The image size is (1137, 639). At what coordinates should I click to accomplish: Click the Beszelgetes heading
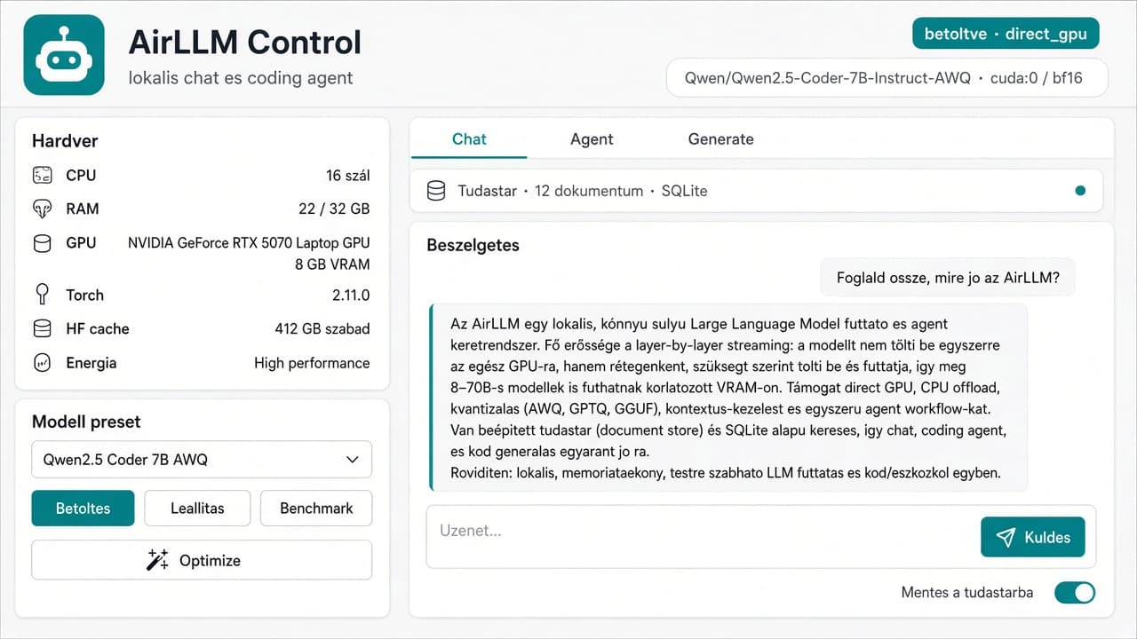point(473,245)
